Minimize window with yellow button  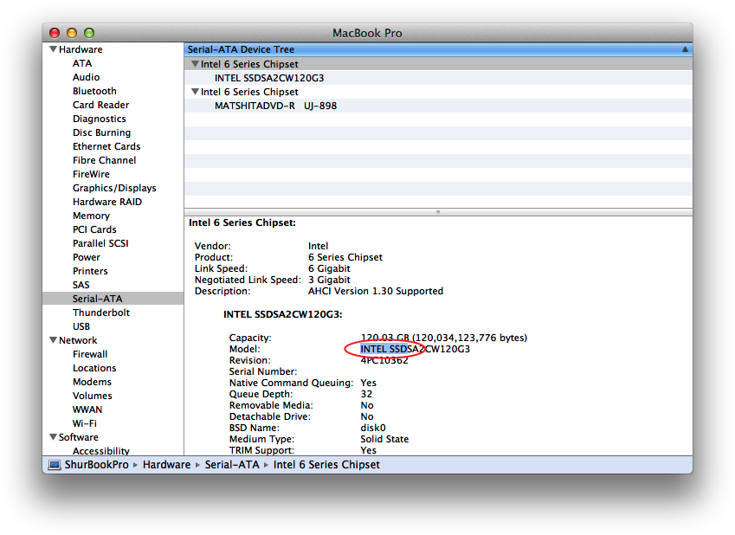[72, 33]
